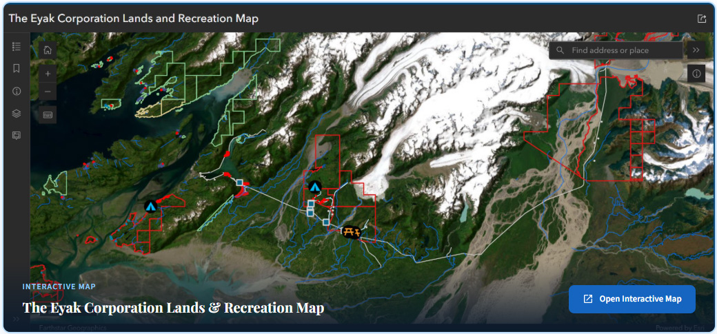This screenshot has width=717, height=334.
Task: Click the Eyak Corporation Lands & Recreation Map caption
Action: (173, 307)
